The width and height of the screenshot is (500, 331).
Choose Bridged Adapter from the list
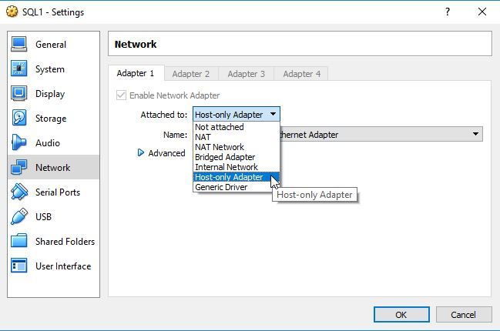click(225, 157)
